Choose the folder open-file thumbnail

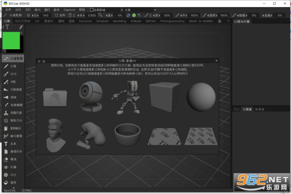coord(55,97)
